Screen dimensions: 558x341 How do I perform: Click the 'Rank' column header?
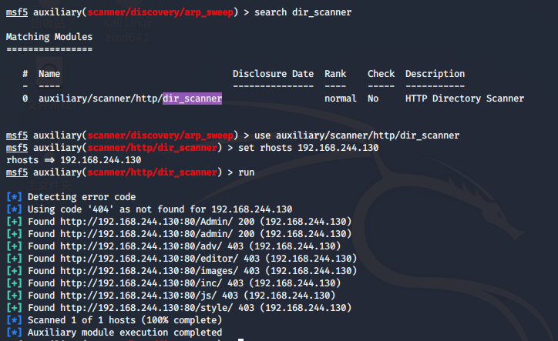click(x=335, y=74)
